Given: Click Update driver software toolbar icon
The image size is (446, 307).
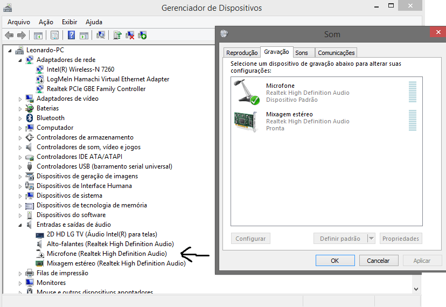Looking at the screenshot, I should click(117, 36).
